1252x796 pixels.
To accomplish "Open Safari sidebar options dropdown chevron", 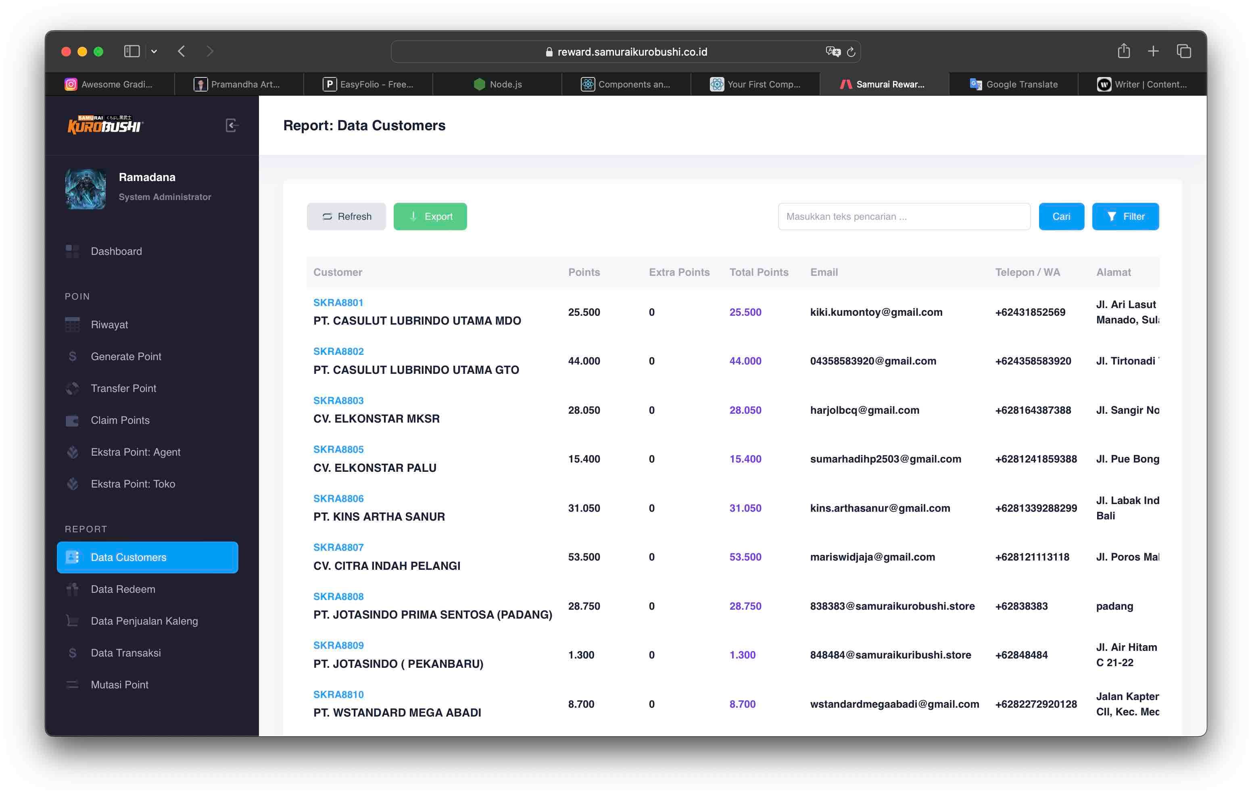I will [x=154, y=52].
